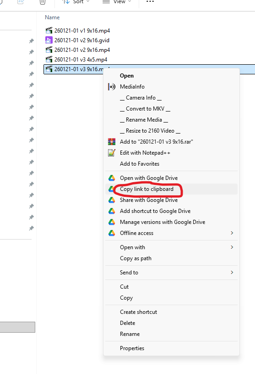Click the gray selected item in the sidebar

(x=17, y=327)
